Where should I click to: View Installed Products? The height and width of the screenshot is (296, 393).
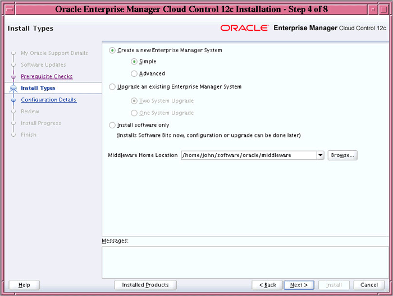click(145, 285)
